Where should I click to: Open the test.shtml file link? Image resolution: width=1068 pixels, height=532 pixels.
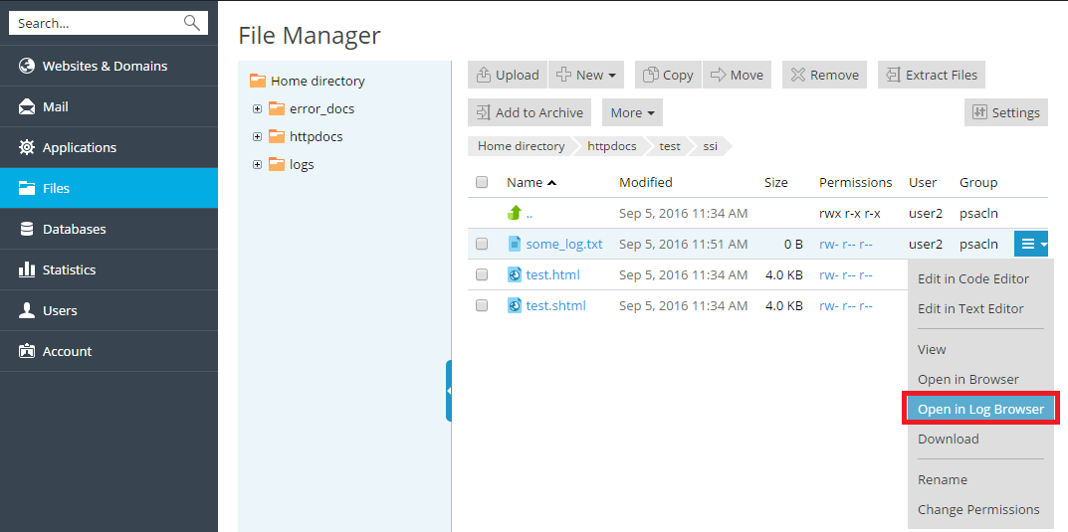(555, 305)
